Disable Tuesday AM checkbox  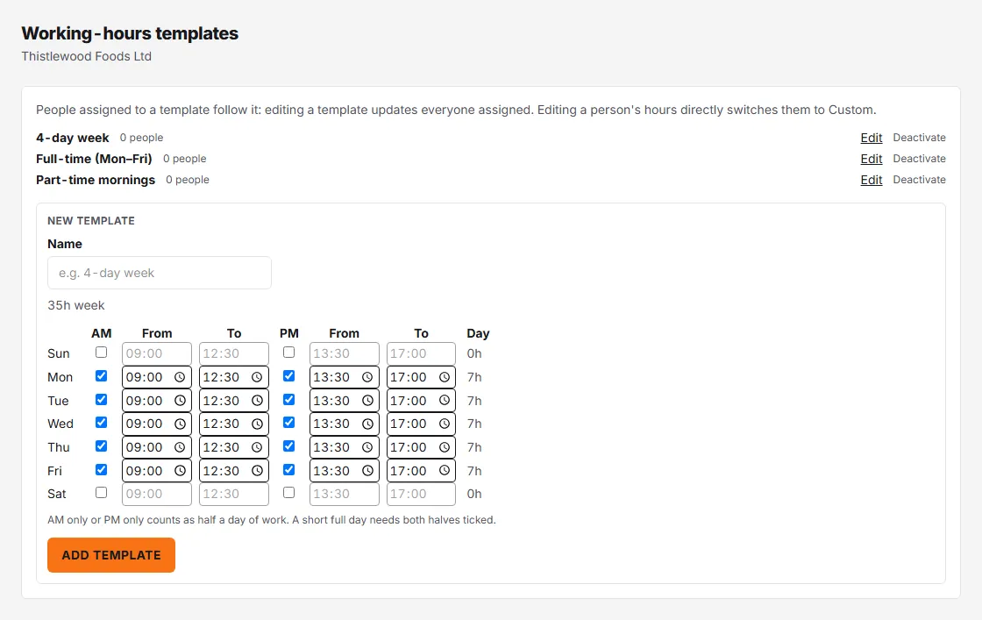pos(101,399)
